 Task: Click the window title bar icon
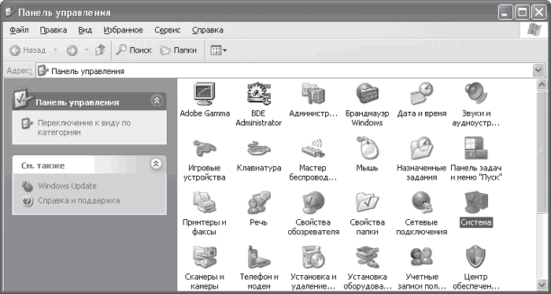click(9, 13)
